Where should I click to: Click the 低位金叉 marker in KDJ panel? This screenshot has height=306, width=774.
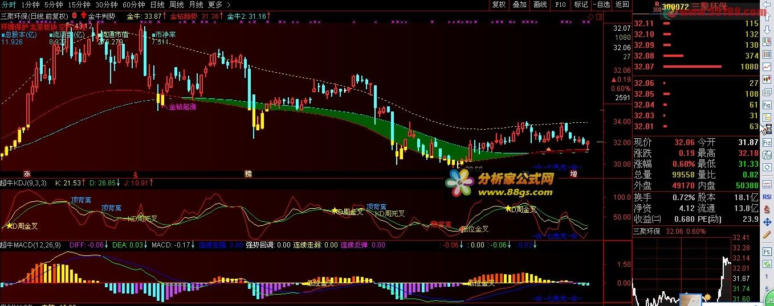pyautogui.click(x=474, y=229)
